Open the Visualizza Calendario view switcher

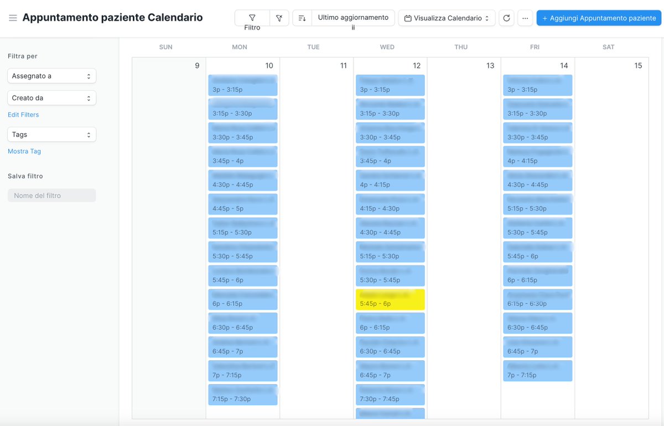click(x=447, y=18)
